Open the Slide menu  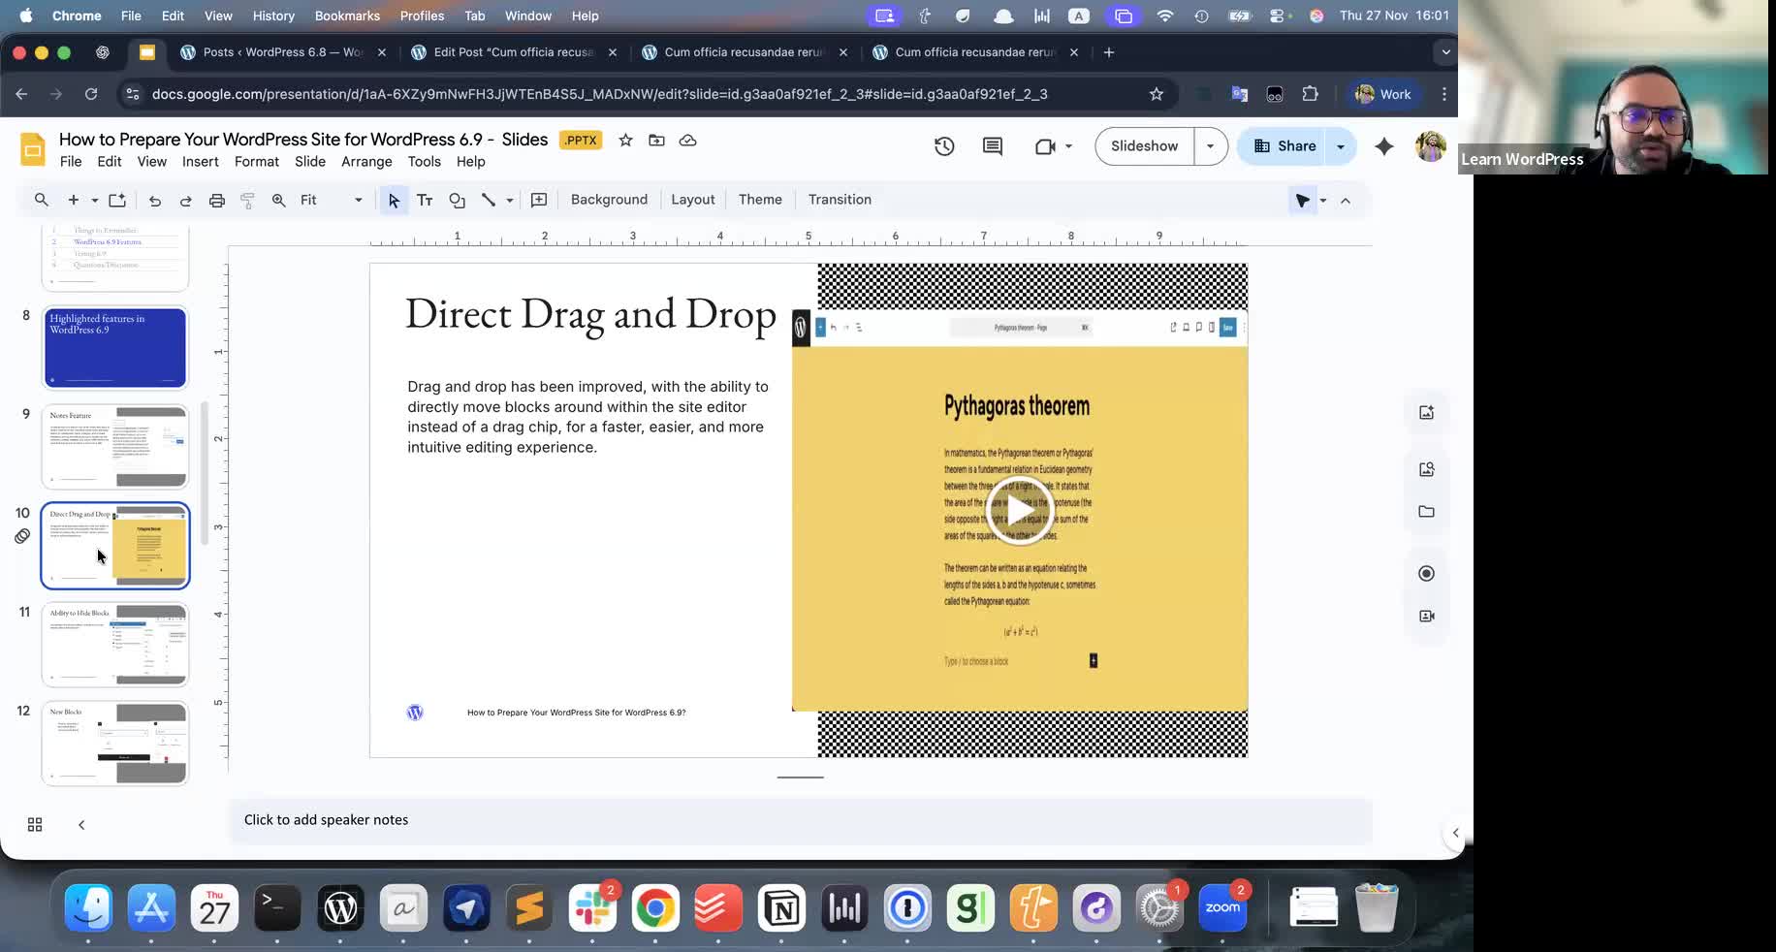(310, 162)
